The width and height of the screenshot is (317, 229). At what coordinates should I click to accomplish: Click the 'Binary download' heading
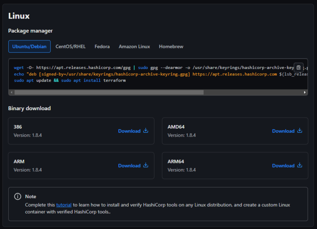pyautogui.click(x=30, y=109)
